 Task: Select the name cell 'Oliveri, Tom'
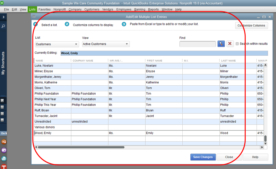52,88
